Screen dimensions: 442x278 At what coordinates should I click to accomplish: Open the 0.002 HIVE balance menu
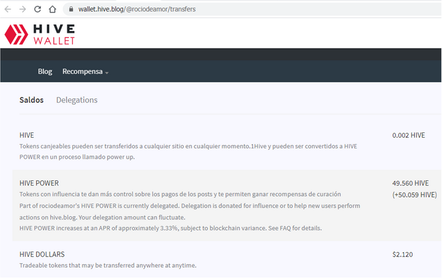pyautogui.click(x=409, y=135)
